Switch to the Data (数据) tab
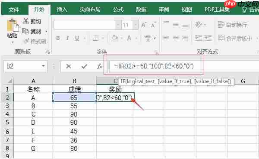259x159 pixels. (141, 10)
